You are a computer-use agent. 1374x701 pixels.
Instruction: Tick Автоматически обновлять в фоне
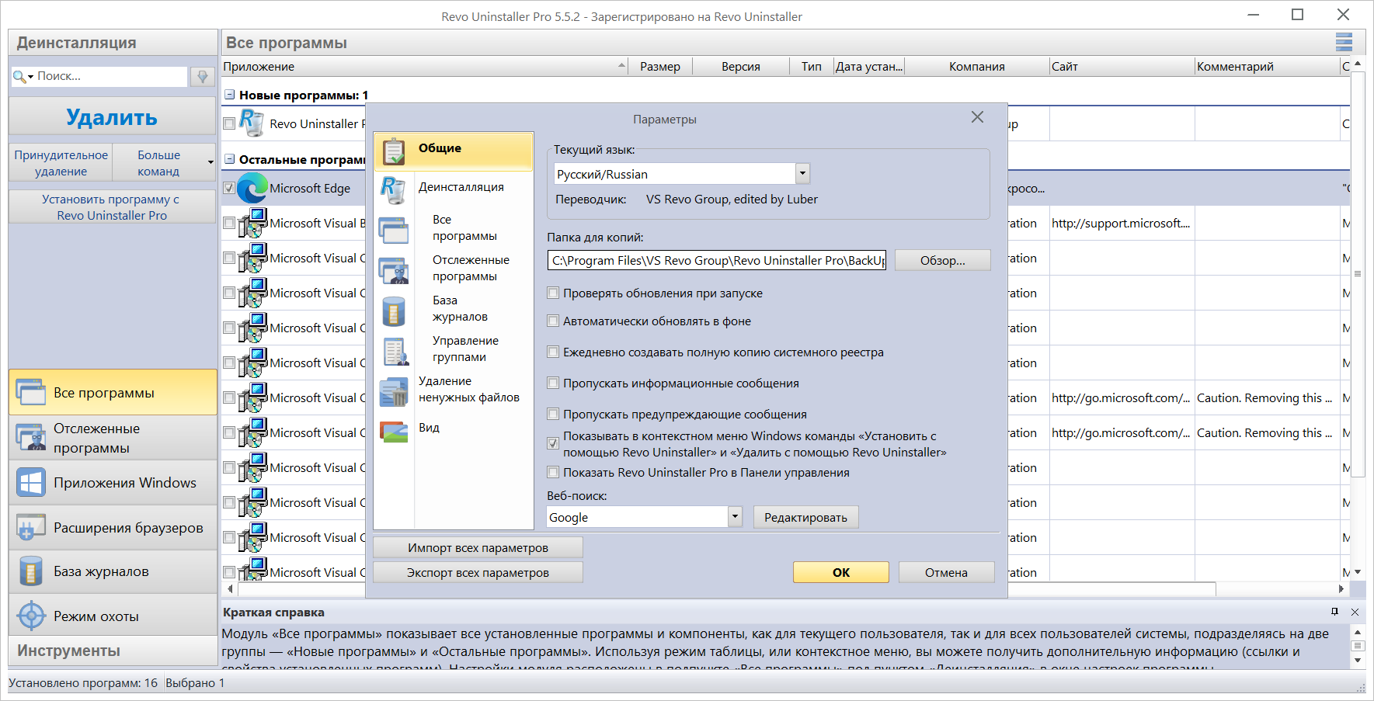click(553, 321)
